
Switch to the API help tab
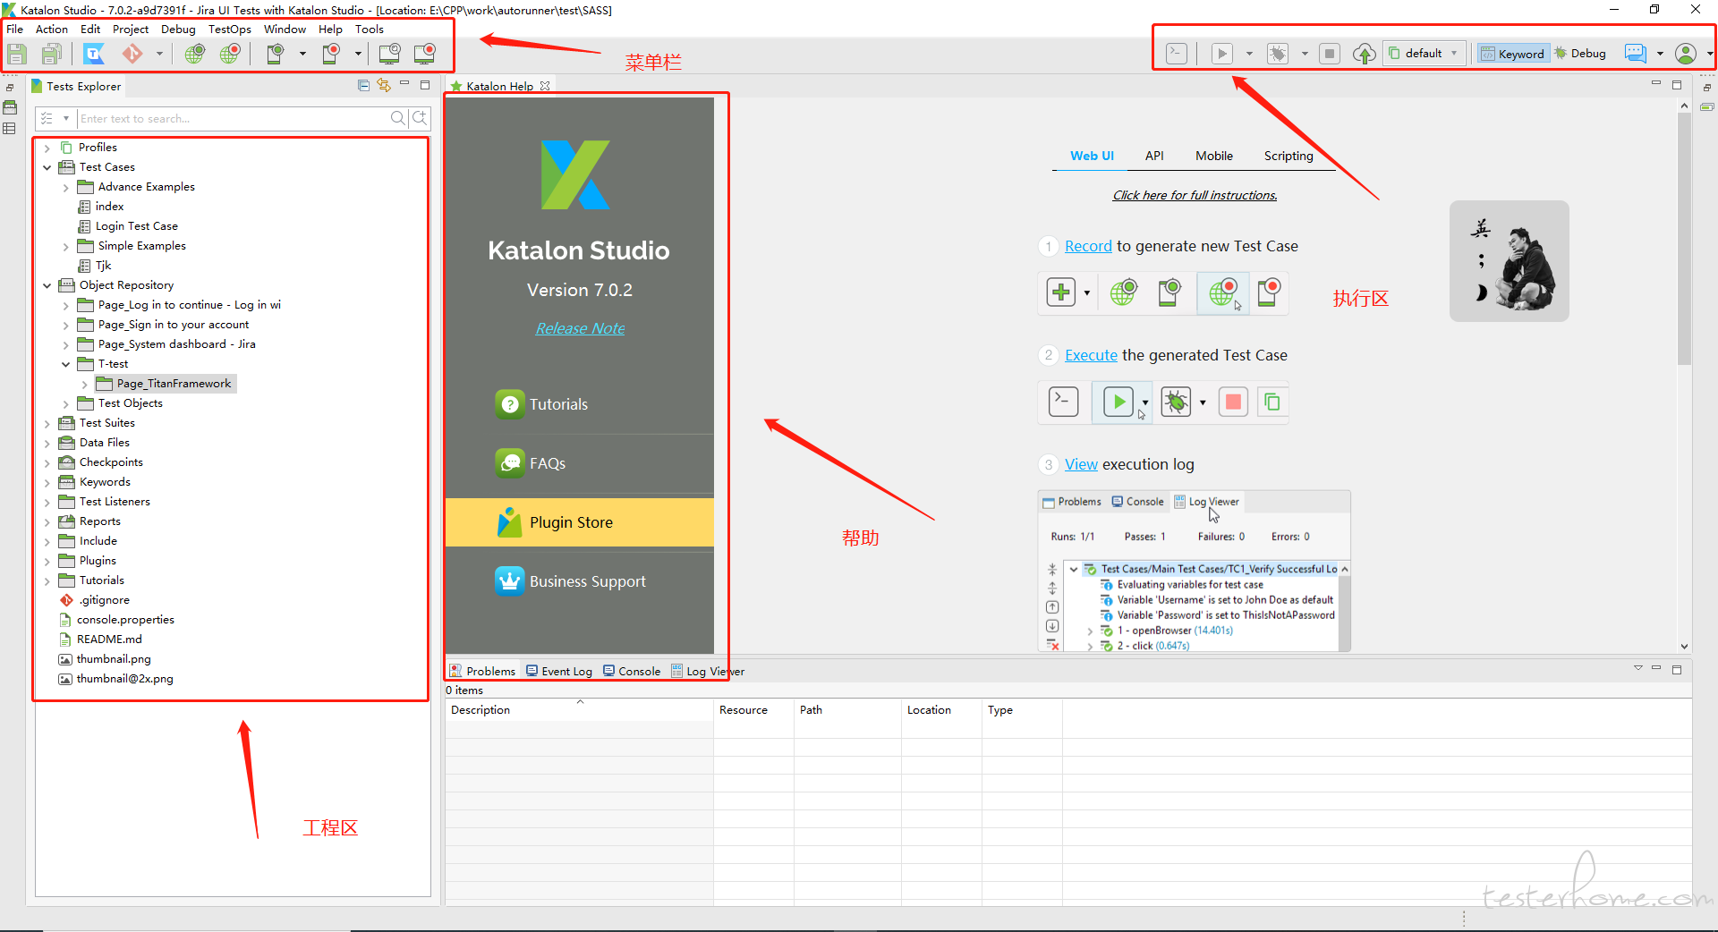pyautogui.click(x=1154, y=156)
